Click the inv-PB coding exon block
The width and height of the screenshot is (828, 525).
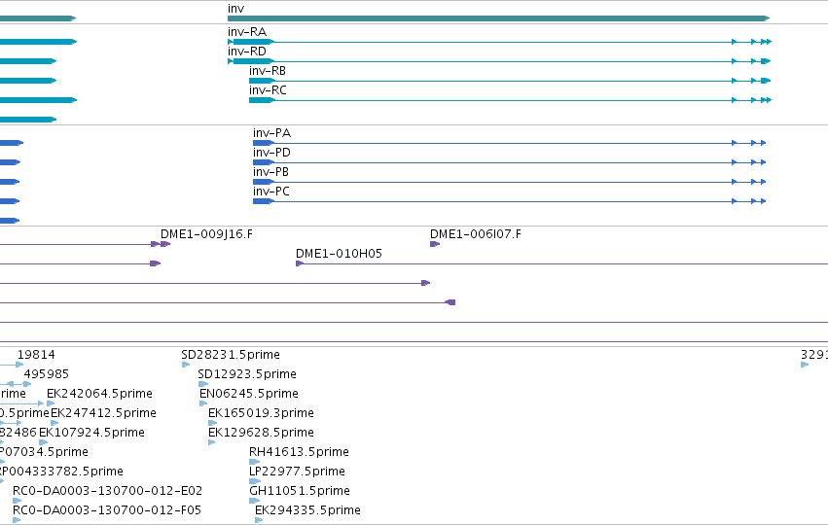coord(263,182)
